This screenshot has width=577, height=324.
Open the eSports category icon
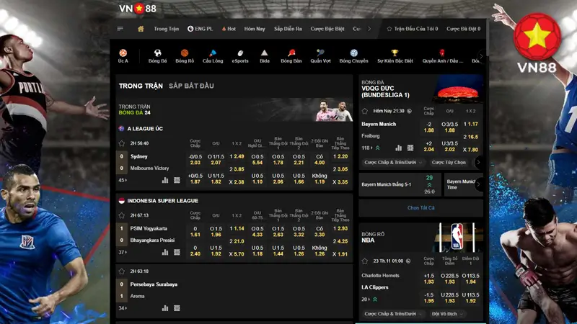(x=240, y=53)
